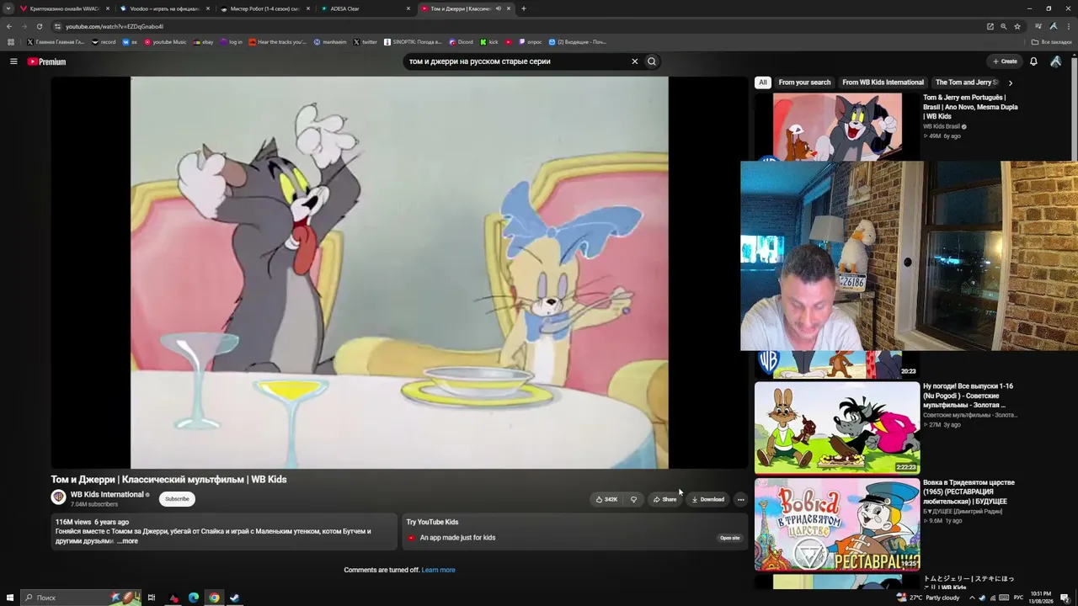
Task: Open Ну погоди! Все выпуски title
Action: point(969,396)
